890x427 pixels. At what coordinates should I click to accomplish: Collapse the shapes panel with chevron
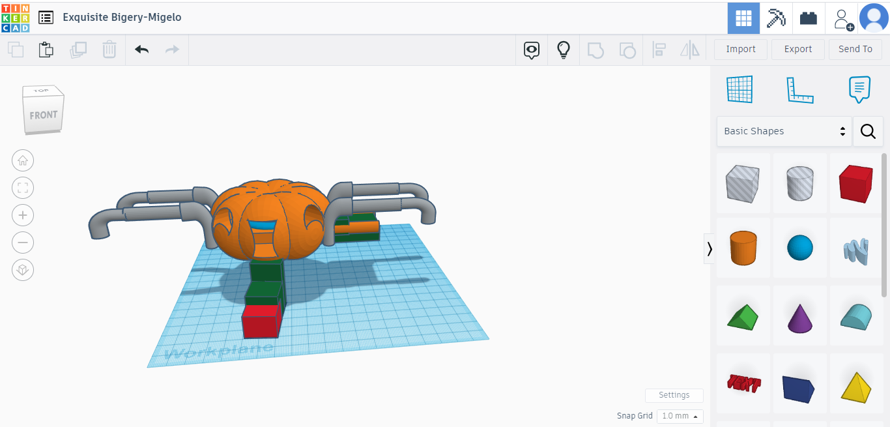[710, 248]
